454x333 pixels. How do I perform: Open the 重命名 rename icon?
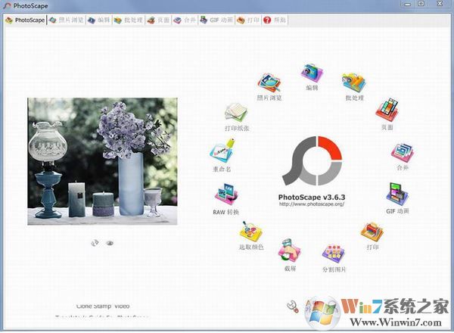(220, 154)
